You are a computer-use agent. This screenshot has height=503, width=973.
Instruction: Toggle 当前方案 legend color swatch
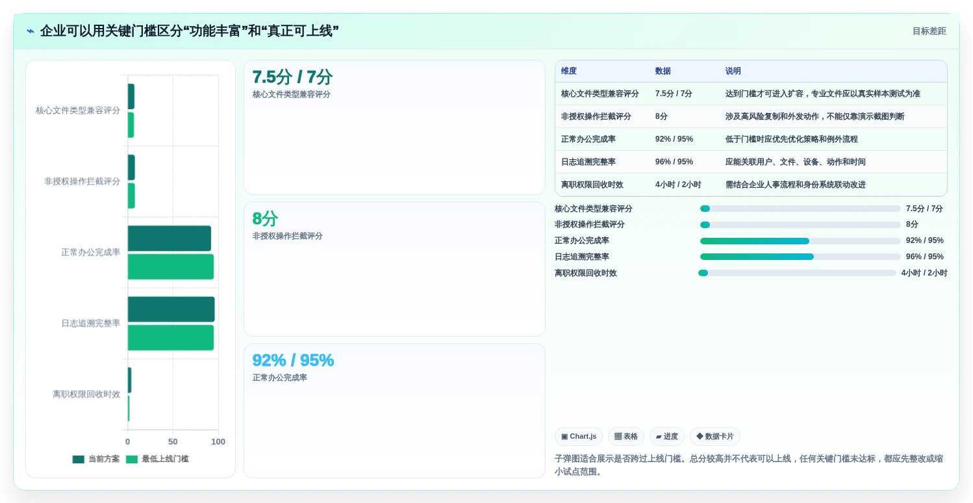pyautogui.click(x=79, y=459)
